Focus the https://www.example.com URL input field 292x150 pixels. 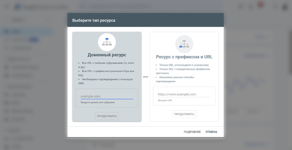184,94
